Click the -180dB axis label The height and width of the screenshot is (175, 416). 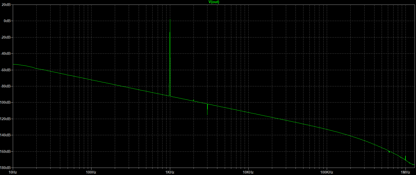tap(6, 168)
